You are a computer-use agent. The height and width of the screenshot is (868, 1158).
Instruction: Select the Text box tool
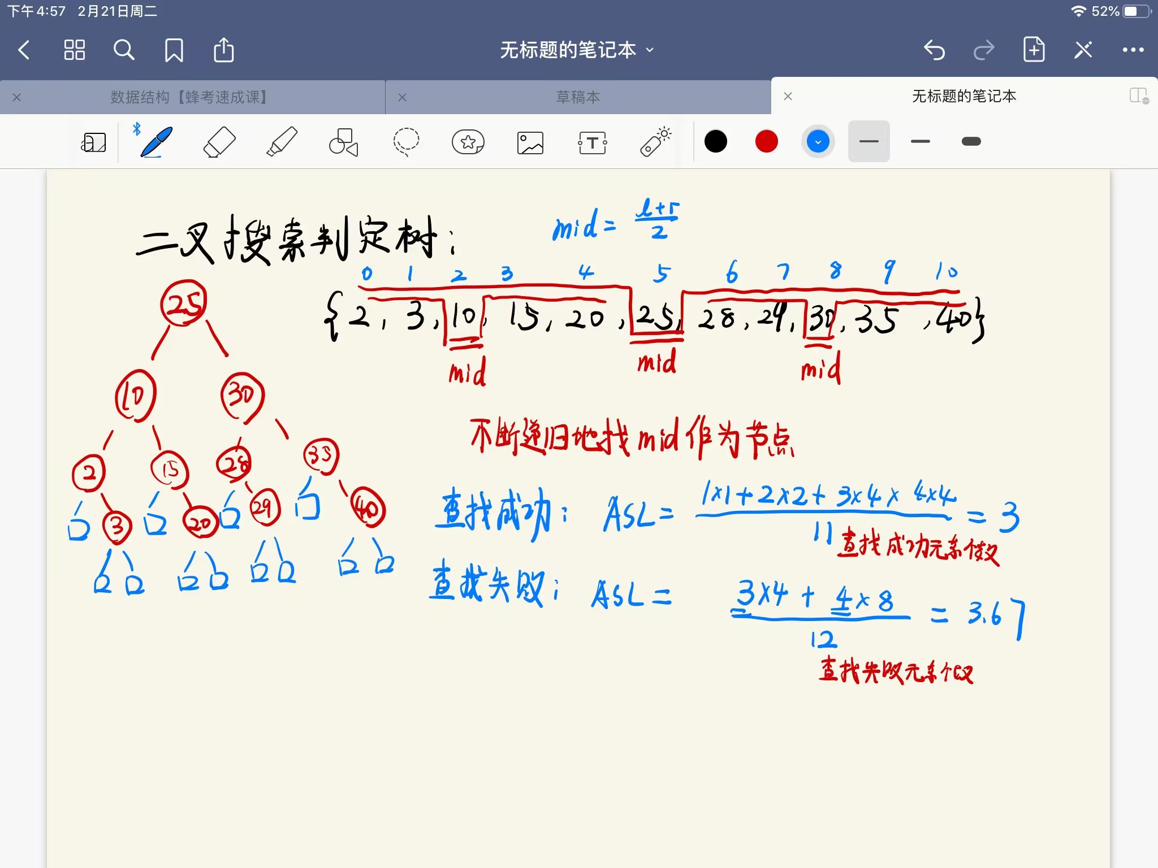(x=593, y=142)
